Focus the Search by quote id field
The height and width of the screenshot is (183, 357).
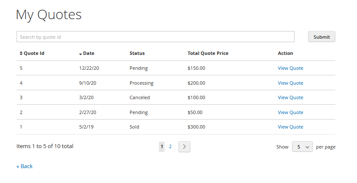(x=155, y=37)
